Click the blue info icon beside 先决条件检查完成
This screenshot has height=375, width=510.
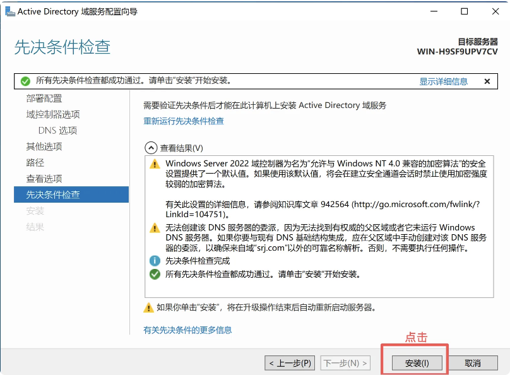pyautogui.click(x=155, y=261)
